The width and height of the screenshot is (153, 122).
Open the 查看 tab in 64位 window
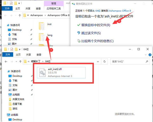coord(39,55)
